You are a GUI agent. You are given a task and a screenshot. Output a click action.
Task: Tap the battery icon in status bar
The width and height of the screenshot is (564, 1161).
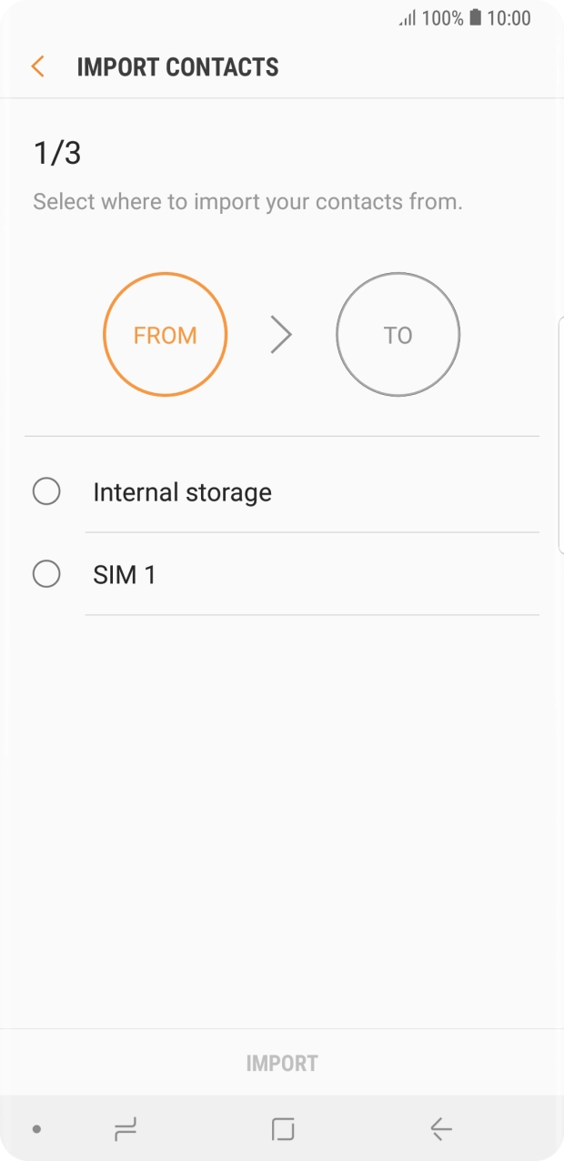(x=475, y=18)
